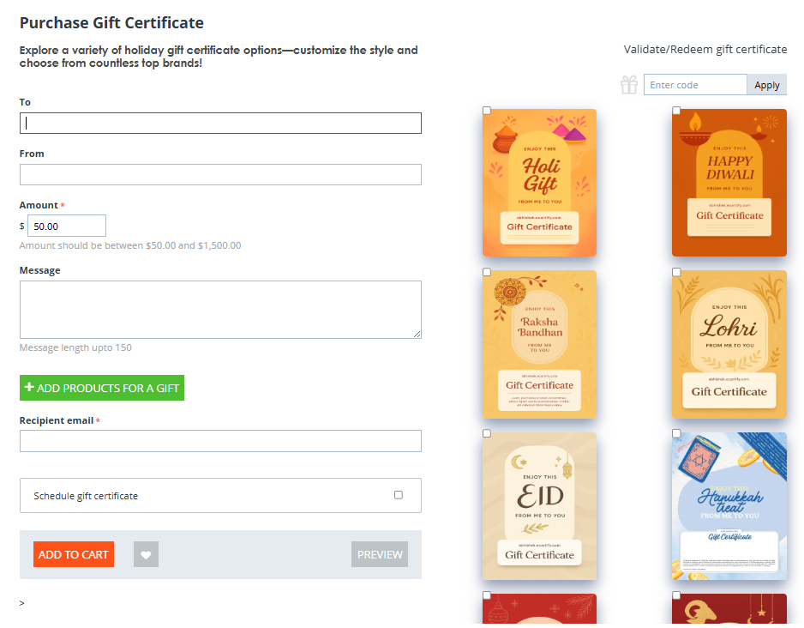Select the Happy Diwali design checkbox
Screen dimensions: 804x628
click(676, 111)
